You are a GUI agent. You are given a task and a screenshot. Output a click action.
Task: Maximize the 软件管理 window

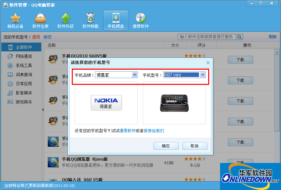tap(261, 3)
